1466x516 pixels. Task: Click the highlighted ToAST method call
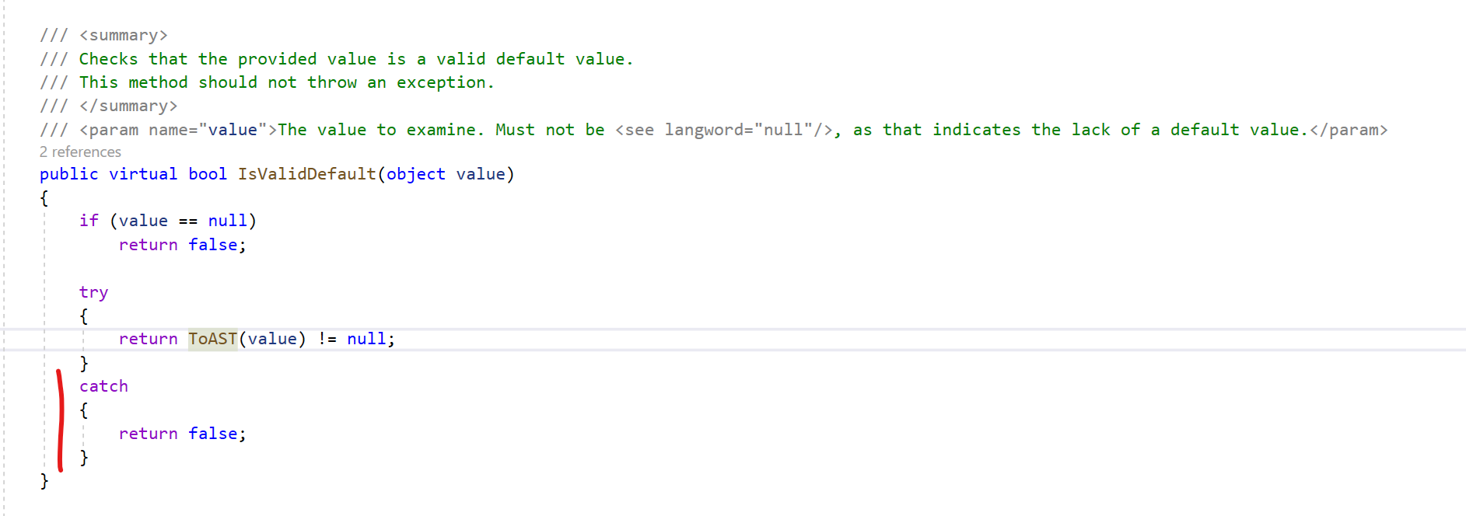[x=212, y=339]
